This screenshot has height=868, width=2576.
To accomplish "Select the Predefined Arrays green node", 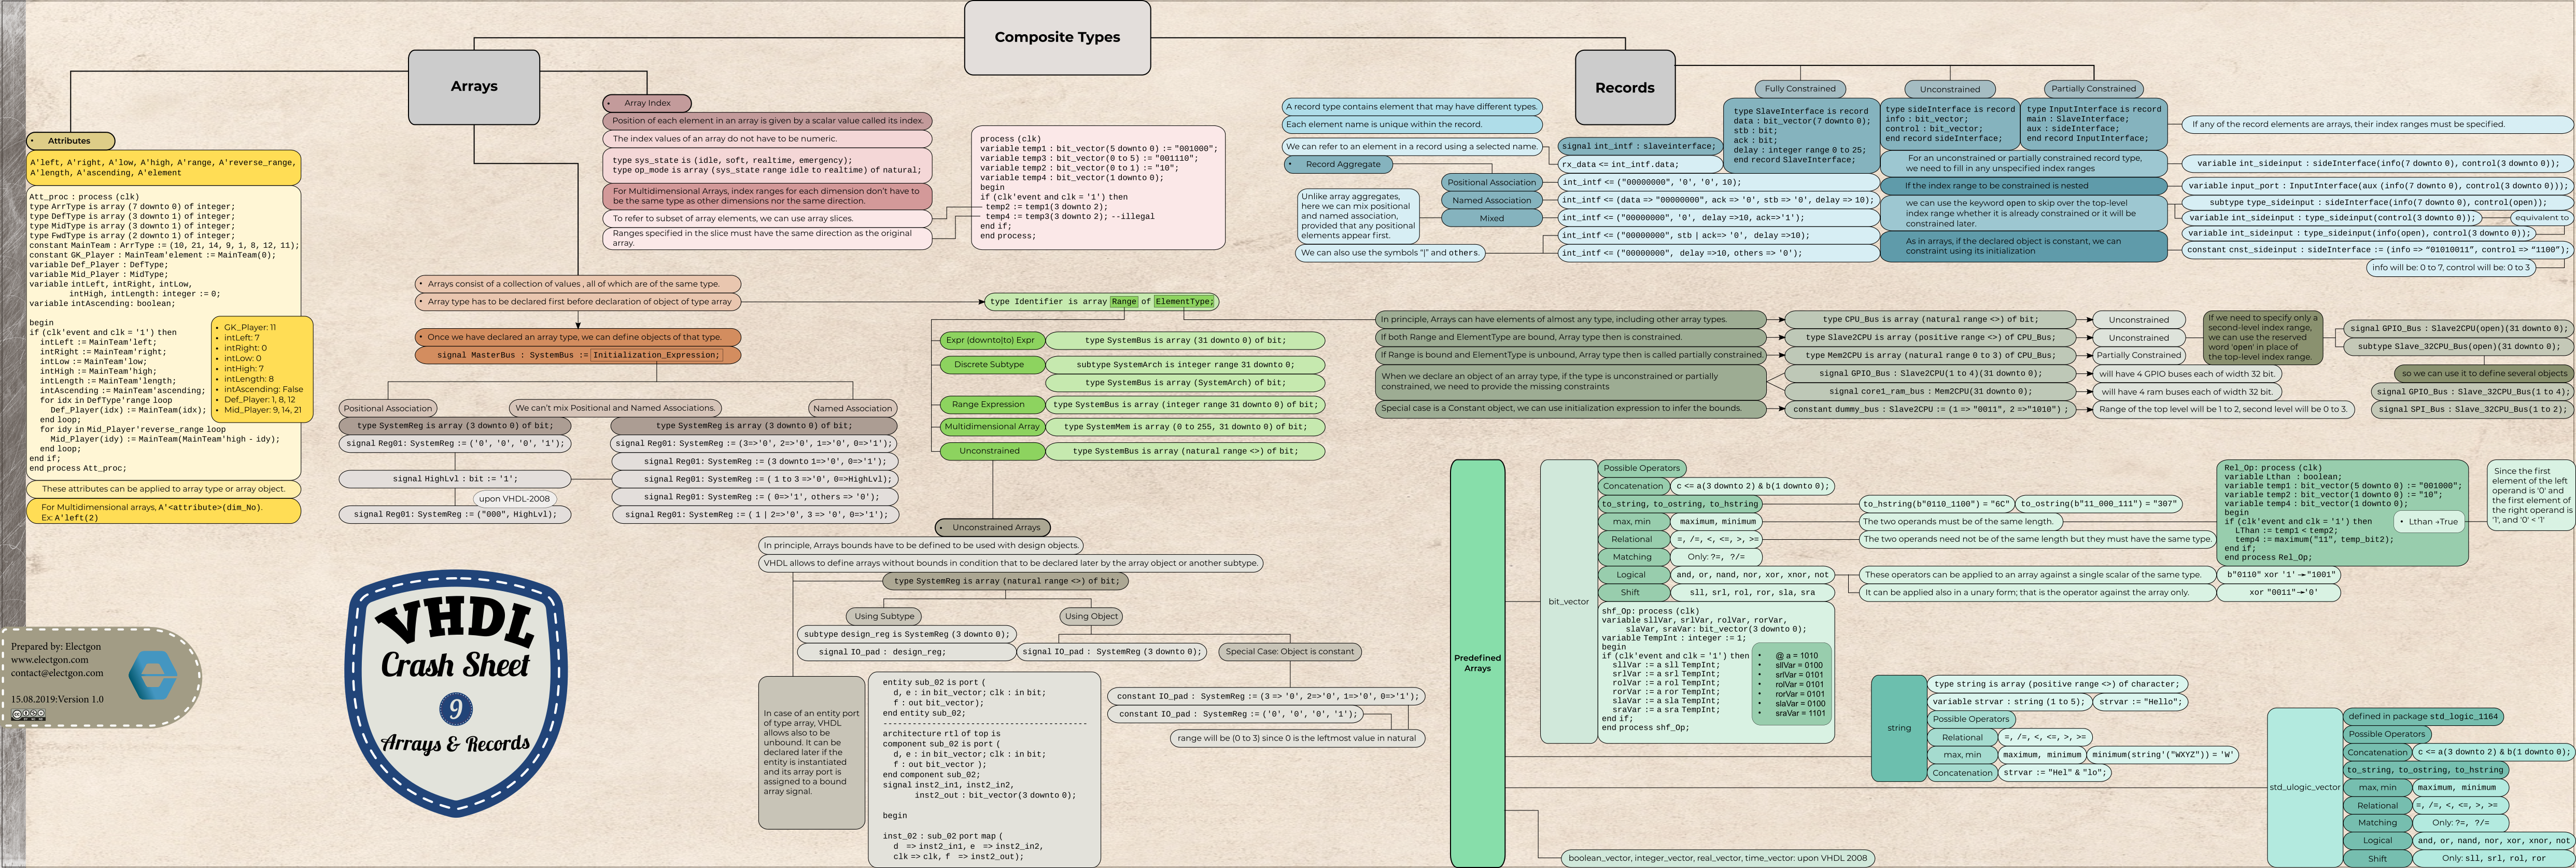I will coord(1477,663).
